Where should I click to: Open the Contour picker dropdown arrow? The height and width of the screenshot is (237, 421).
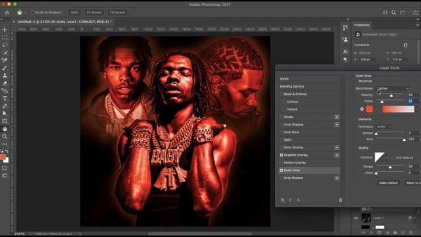click(386, 158)
